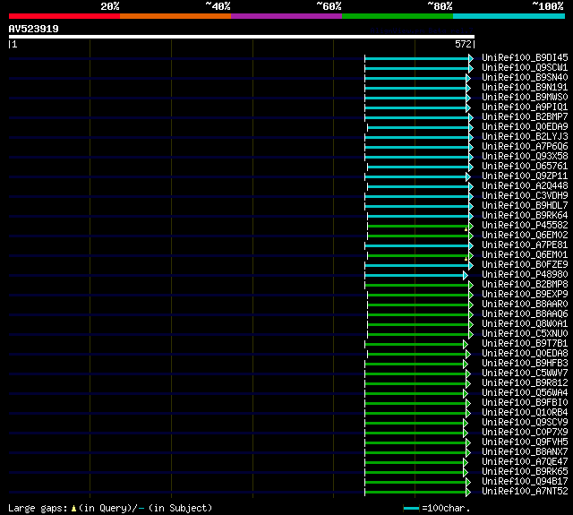Click the UniRef100_B9DI45 hit label
This screenshot has height=515, width=573.
(x=525, y=57)
